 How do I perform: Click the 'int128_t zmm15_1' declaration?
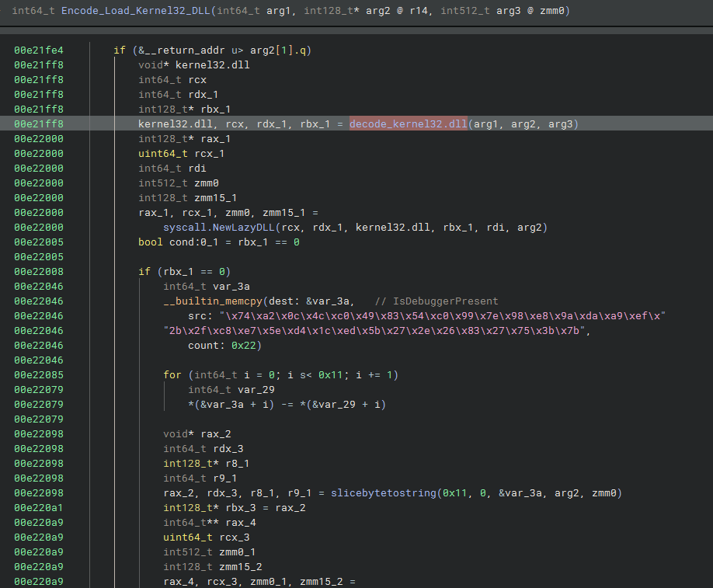188,198
